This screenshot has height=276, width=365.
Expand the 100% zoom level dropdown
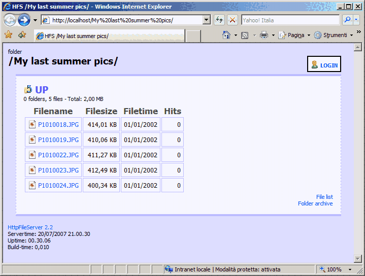click(x=350, y=269)
